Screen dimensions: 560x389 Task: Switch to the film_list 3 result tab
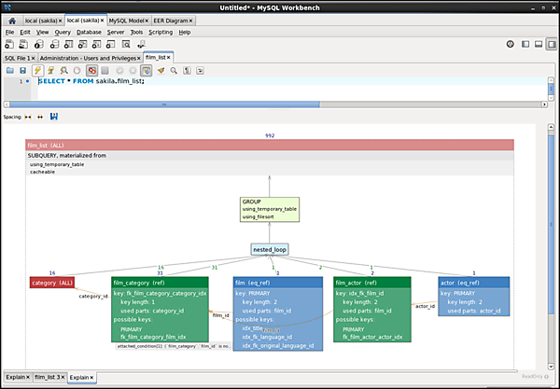48,377
